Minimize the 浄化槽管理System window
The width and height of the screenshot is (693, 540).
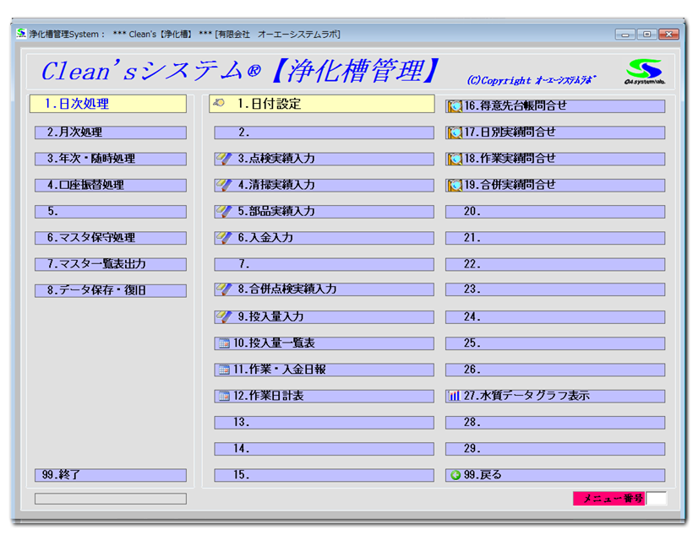pos(625,35)
